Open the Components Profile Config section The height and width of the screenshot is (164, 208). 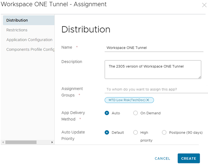pos(31,49)
